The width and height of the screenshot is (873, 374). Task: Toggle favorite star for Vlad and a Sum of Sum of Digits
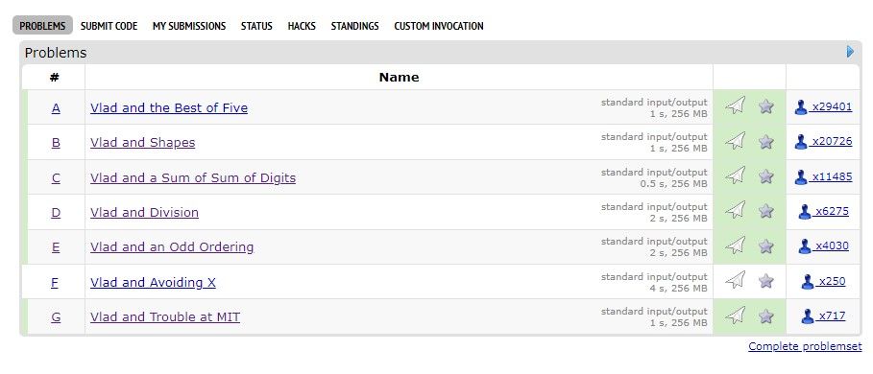766,176
